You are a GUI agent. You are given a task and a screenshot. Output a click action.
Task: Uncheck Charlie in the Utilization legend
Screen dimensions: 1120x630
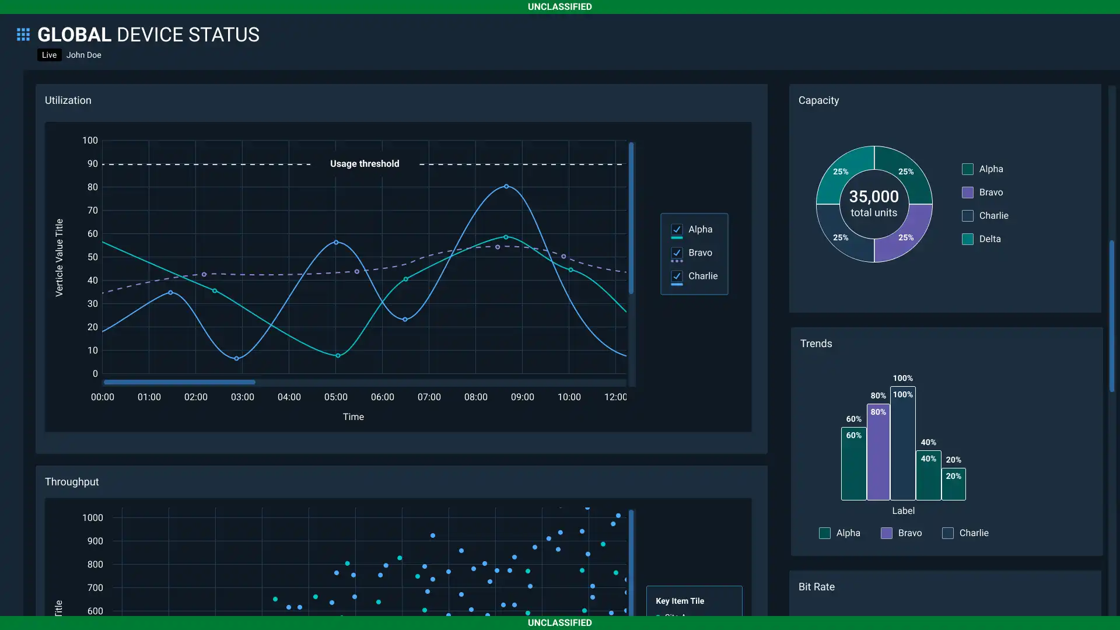tap(677, 276)
